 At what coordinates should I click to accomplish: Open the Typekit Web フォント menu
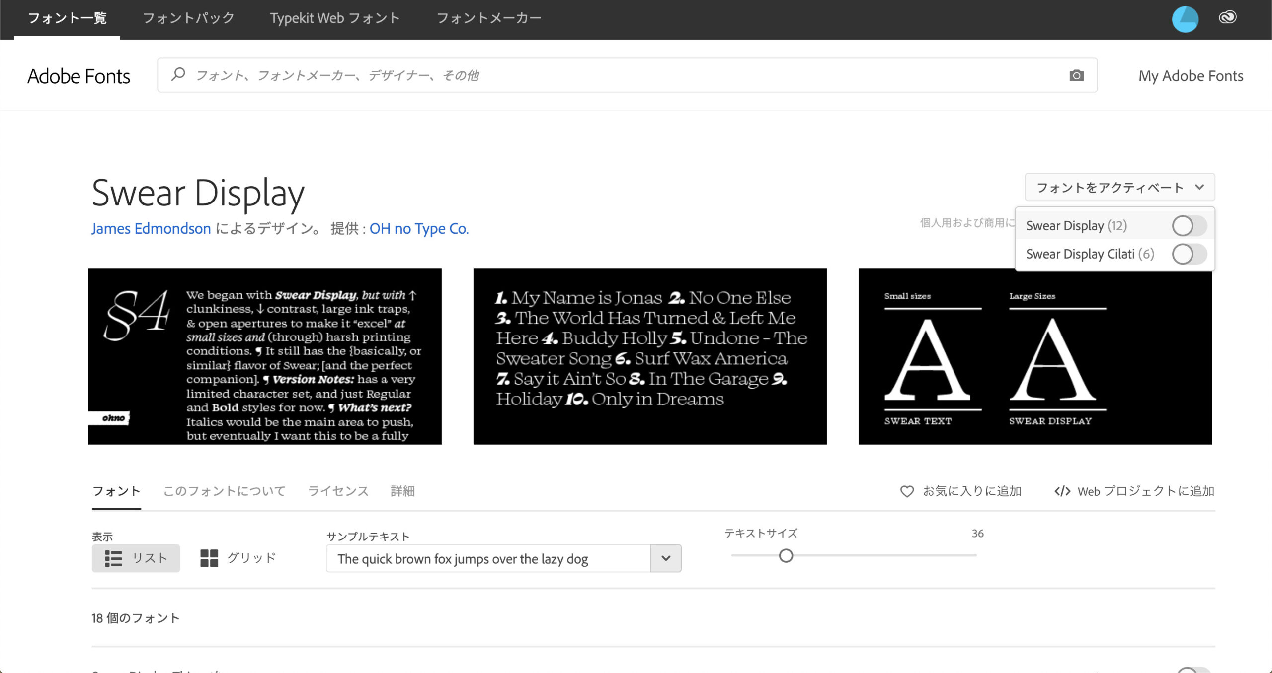(x=335, y=18)
